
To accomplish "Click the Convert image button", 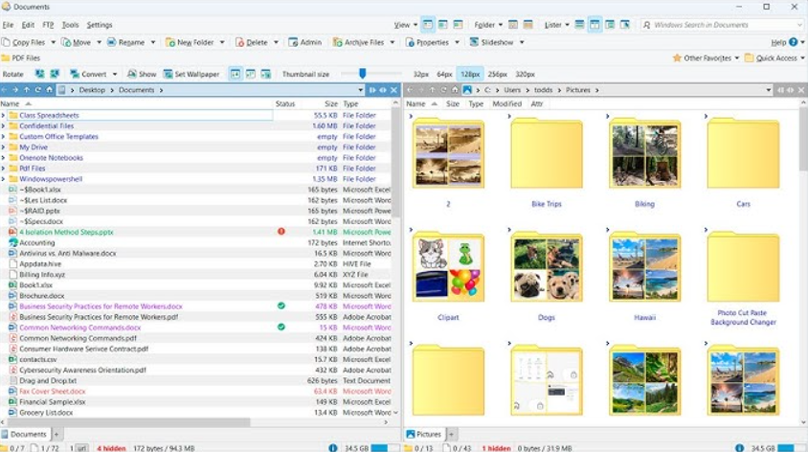I will coord(88,74).
